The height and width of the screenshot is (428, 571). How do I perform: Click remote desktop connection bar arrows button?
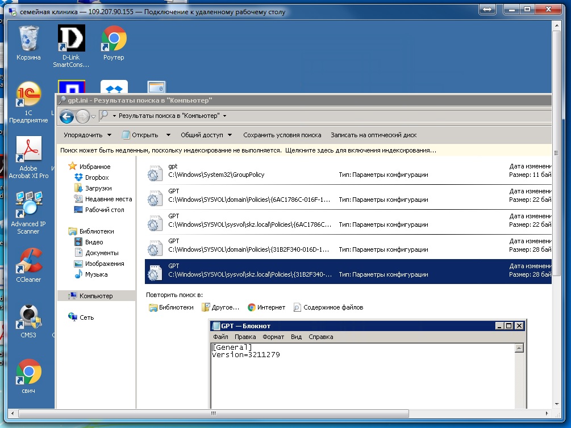click(487, 9)
